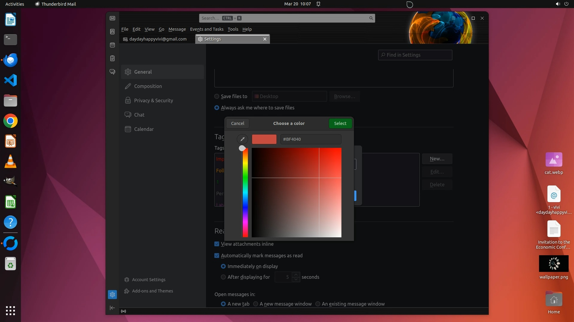Click the eyedropper color picker icon
574x322 pixels.
[x=242, y=139]
